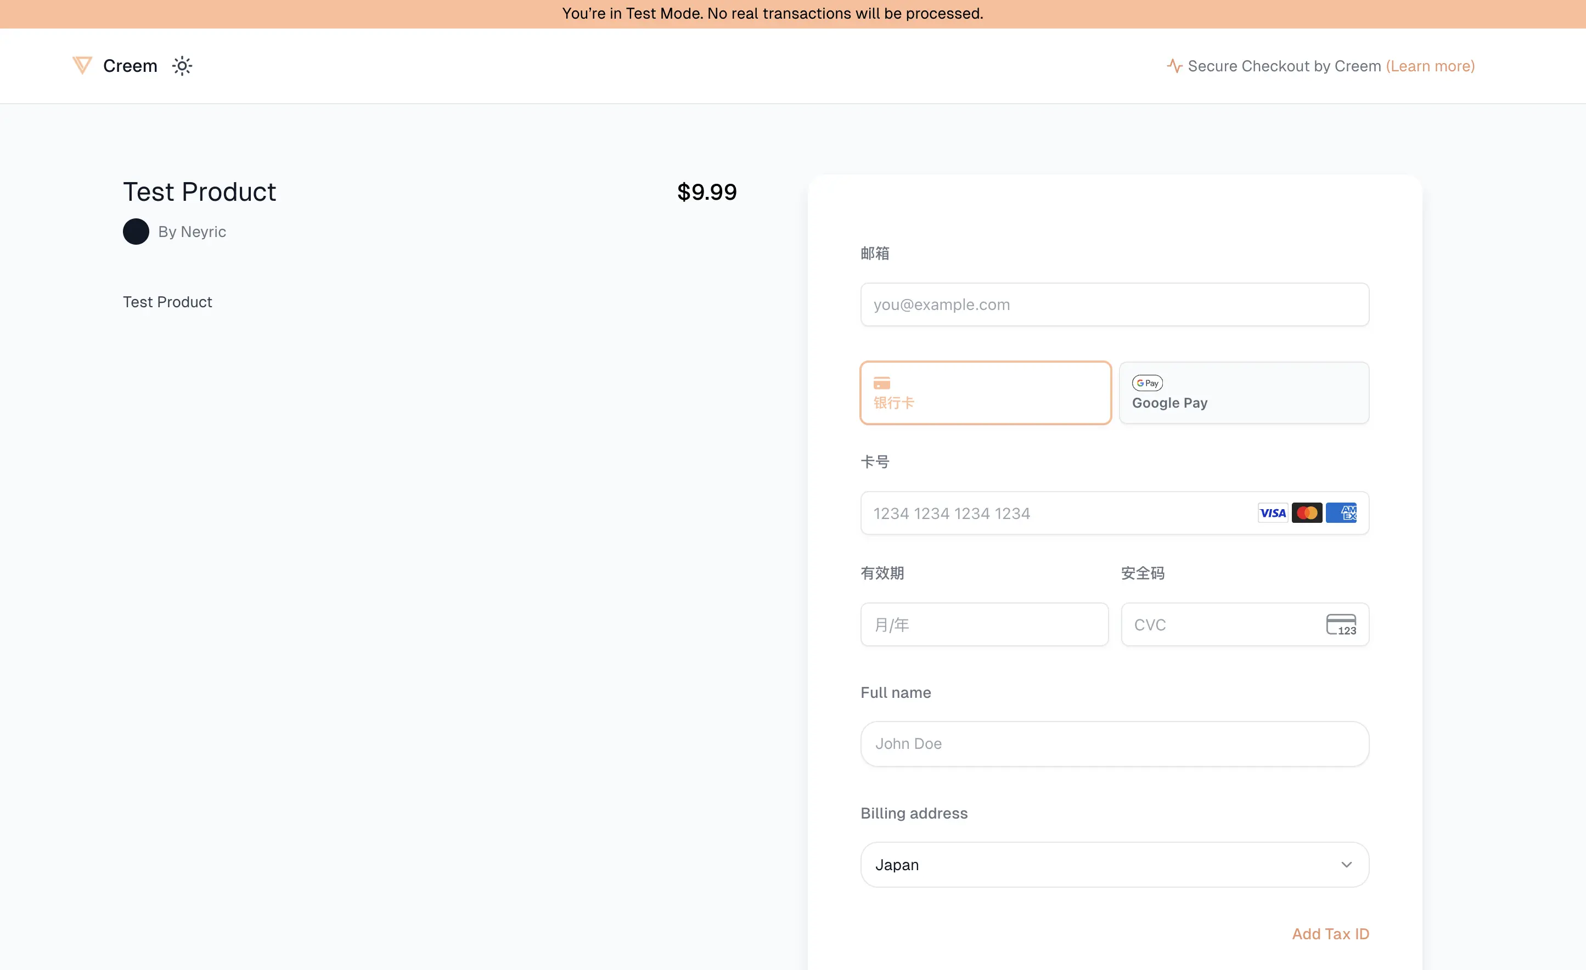Click the country dropdown chevron arrow
Image resolution: width=1586 pixels, height=970 pixels.
[x=1346, y=865]
